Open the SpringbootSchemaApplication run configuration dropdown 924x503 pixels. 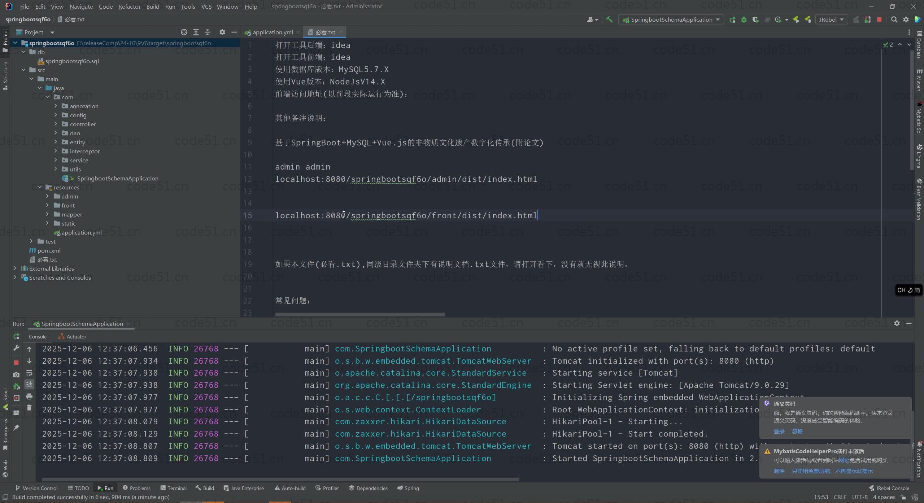(671, 19)
